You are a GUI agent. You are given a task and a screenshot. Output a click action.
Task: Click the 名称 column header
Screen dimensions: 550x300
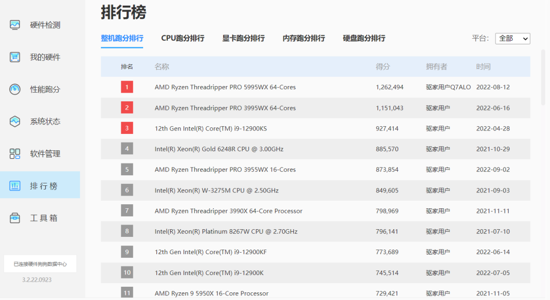coord(162,67)
